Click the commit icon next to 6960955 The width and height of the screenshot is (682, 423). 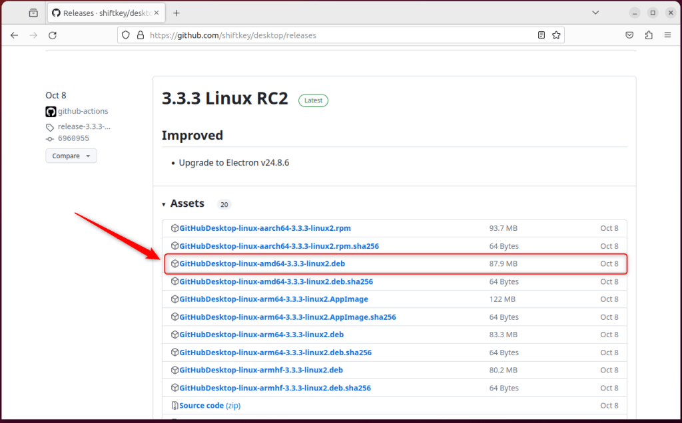(49, 138)
